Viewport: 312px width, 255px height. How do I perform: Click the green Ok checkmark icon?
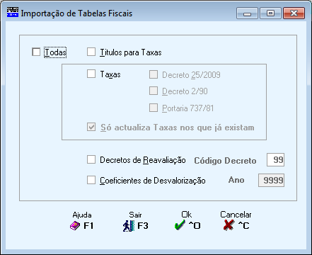(x=180, y=225)
